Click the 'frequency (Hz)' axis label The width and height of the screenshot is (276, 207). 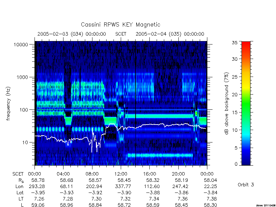(x=8, y=103)
